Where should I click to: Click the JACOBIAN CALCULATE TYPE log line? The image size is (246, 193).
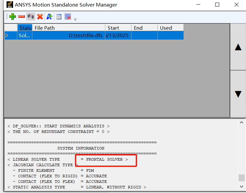43,165
